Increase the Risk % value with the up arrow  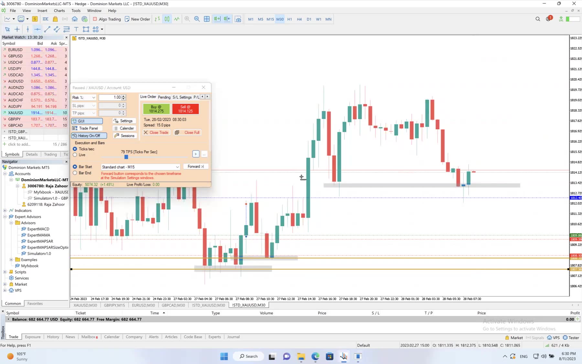124,96
